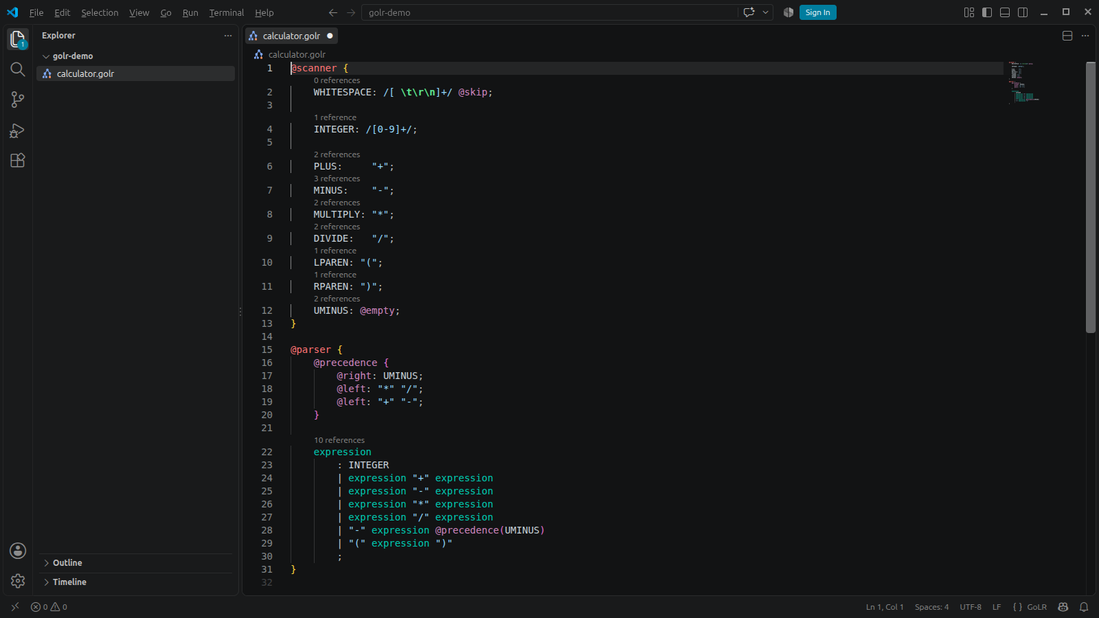Image resolution: width=1099 pixels, height=618 pixels.
Task: Click the Explorer panel title
Action: tap(58, 36)
